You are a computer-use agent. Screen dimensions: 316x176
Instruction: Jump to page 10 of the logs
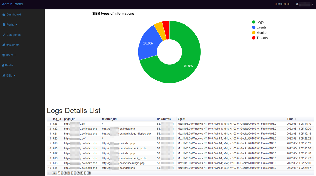point(89,173)
